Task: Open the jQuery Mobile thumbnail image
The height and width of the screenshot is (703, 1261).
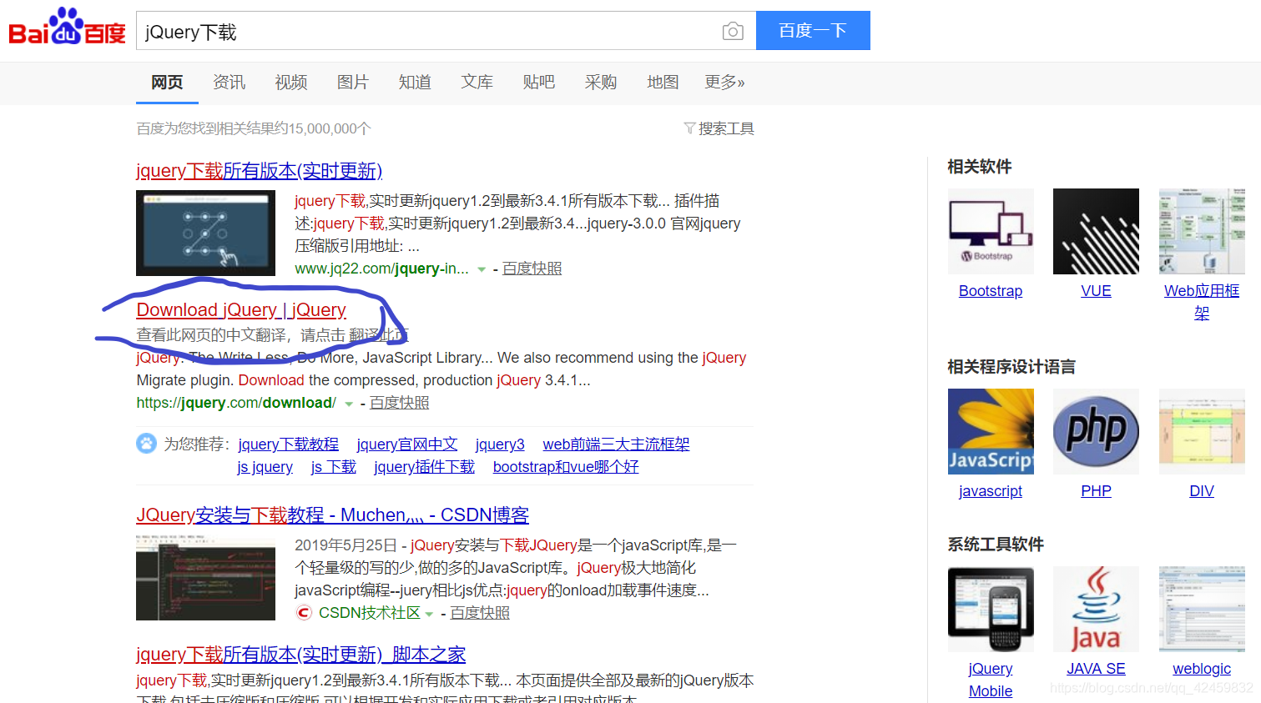Action: [991, 610]
